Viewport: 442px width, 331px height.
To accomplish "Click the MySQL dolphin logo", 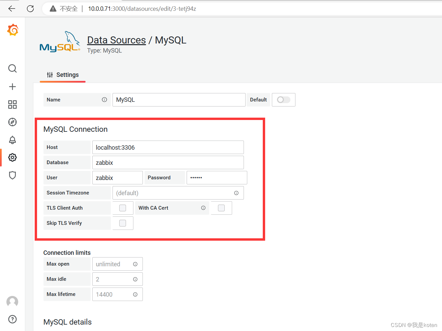I will 60,42.
